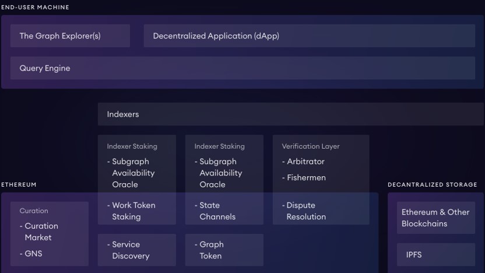
Task: Click Work Token Staking entry
Action: [x=132, y=211]
